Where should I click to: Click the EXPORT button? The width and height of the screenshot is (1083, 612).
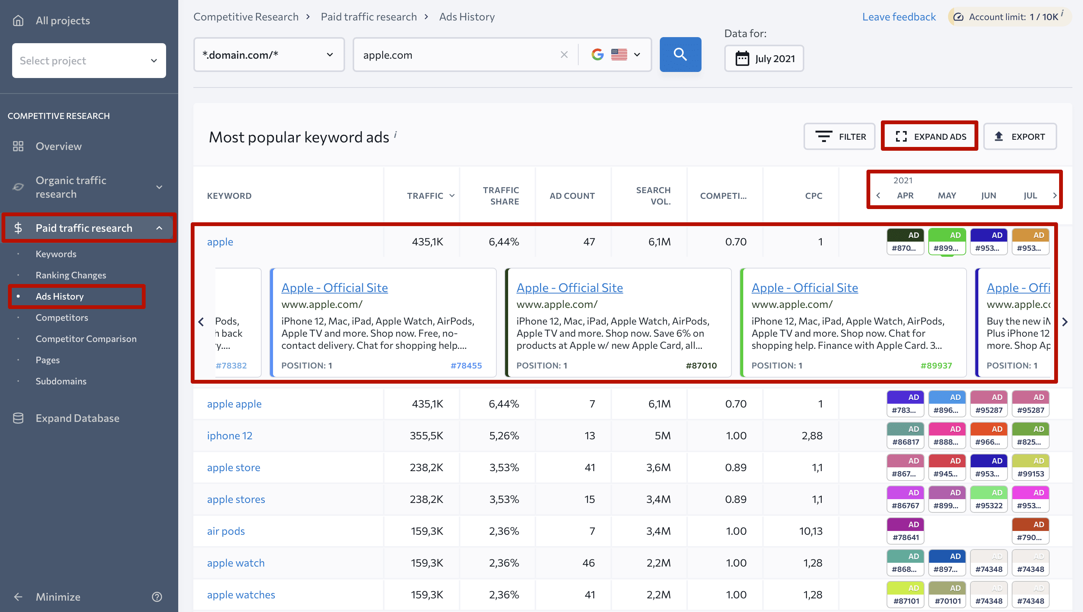coord(1020,137)
